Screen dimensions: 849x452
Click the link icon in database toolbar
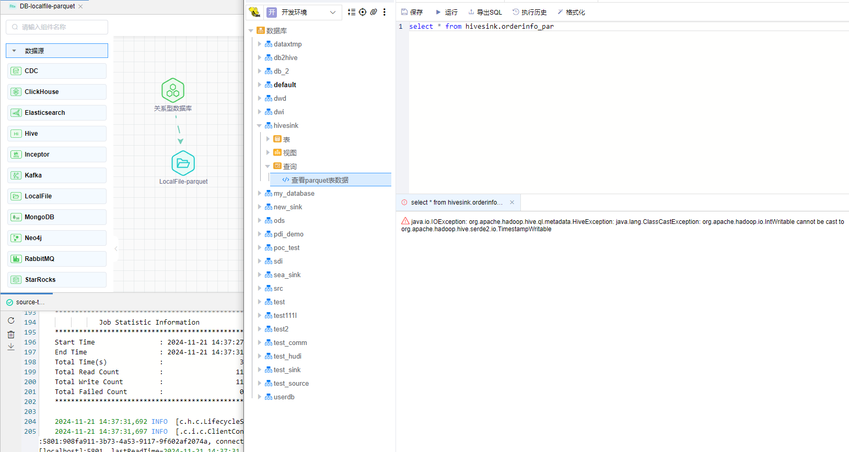[x=374, y=12]
